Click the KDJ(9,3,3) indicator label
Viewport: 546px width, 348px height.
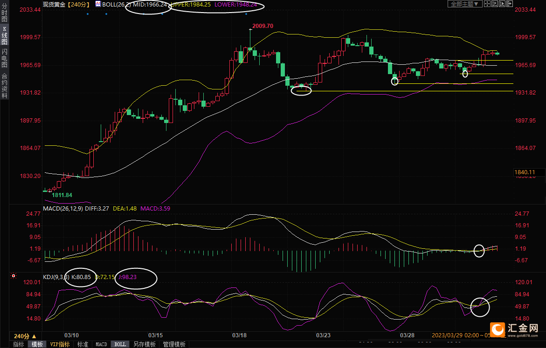[x=56, y=277]
